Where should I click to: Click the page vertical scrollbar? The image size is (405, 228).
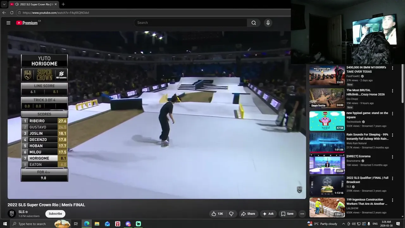pyautogui.click(x=403, y=84)
